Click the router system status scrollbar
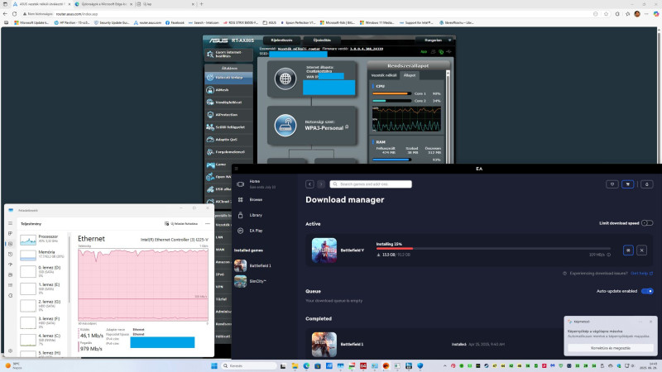 [448, 116]
